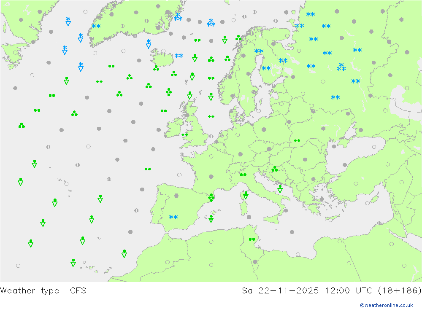Click the rain symbol in the North Sea

(211, 116)
